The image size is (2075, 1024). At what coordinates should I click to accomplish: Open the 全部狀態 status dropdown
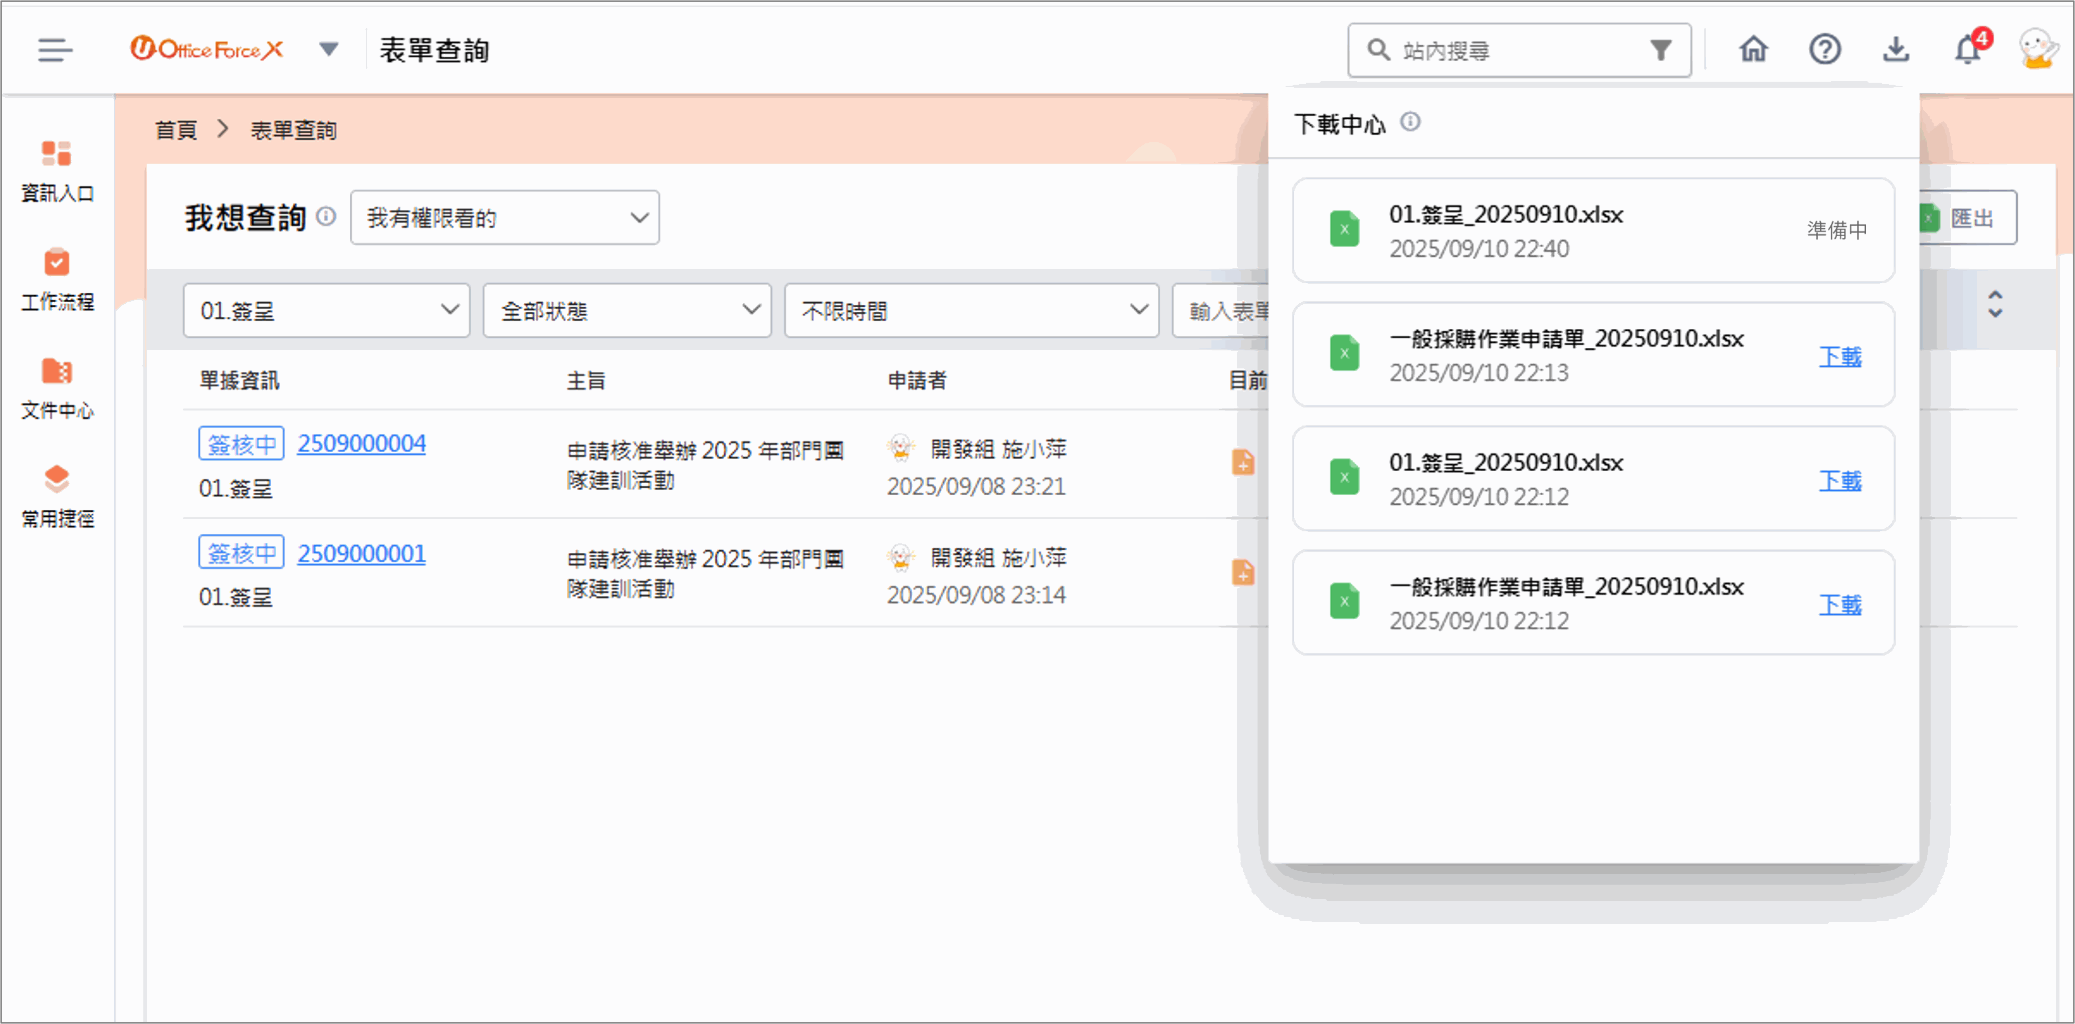pos(627,310)
